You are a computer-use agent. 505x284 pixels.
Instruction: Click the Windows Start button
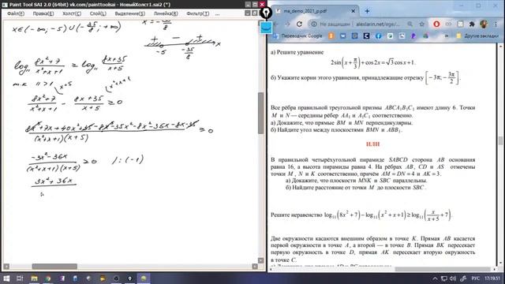[x=6, y=278]
